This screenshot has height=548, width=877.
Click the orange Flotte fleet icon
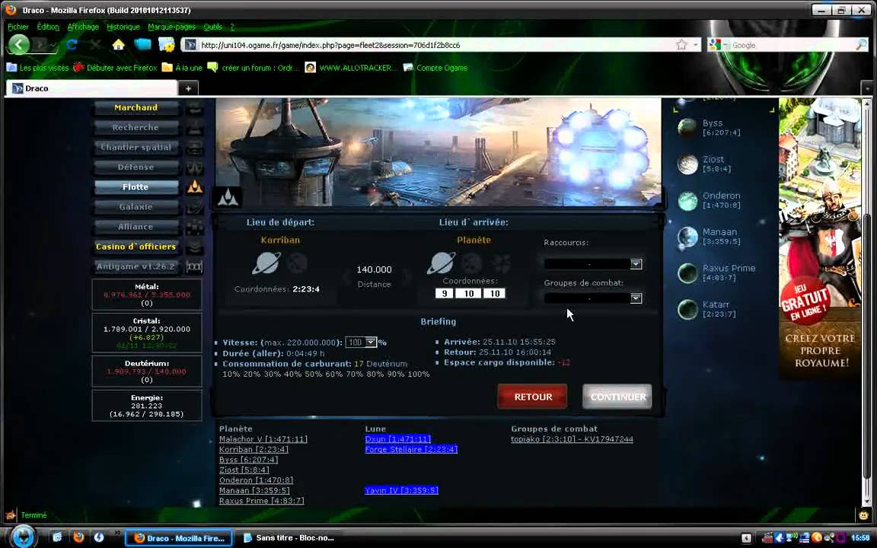point(194,187)
